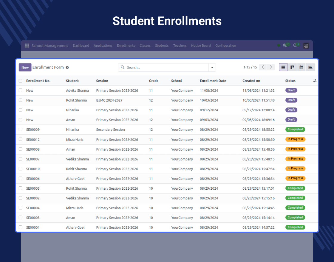This screenshot has width=334, height=262.
Task: Select the List view icon
Action: [x=283, y=67]
